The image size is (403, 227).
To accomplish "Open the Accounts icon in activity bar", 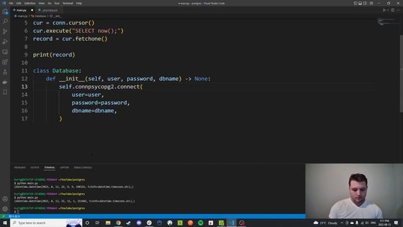I will point(5,199).
